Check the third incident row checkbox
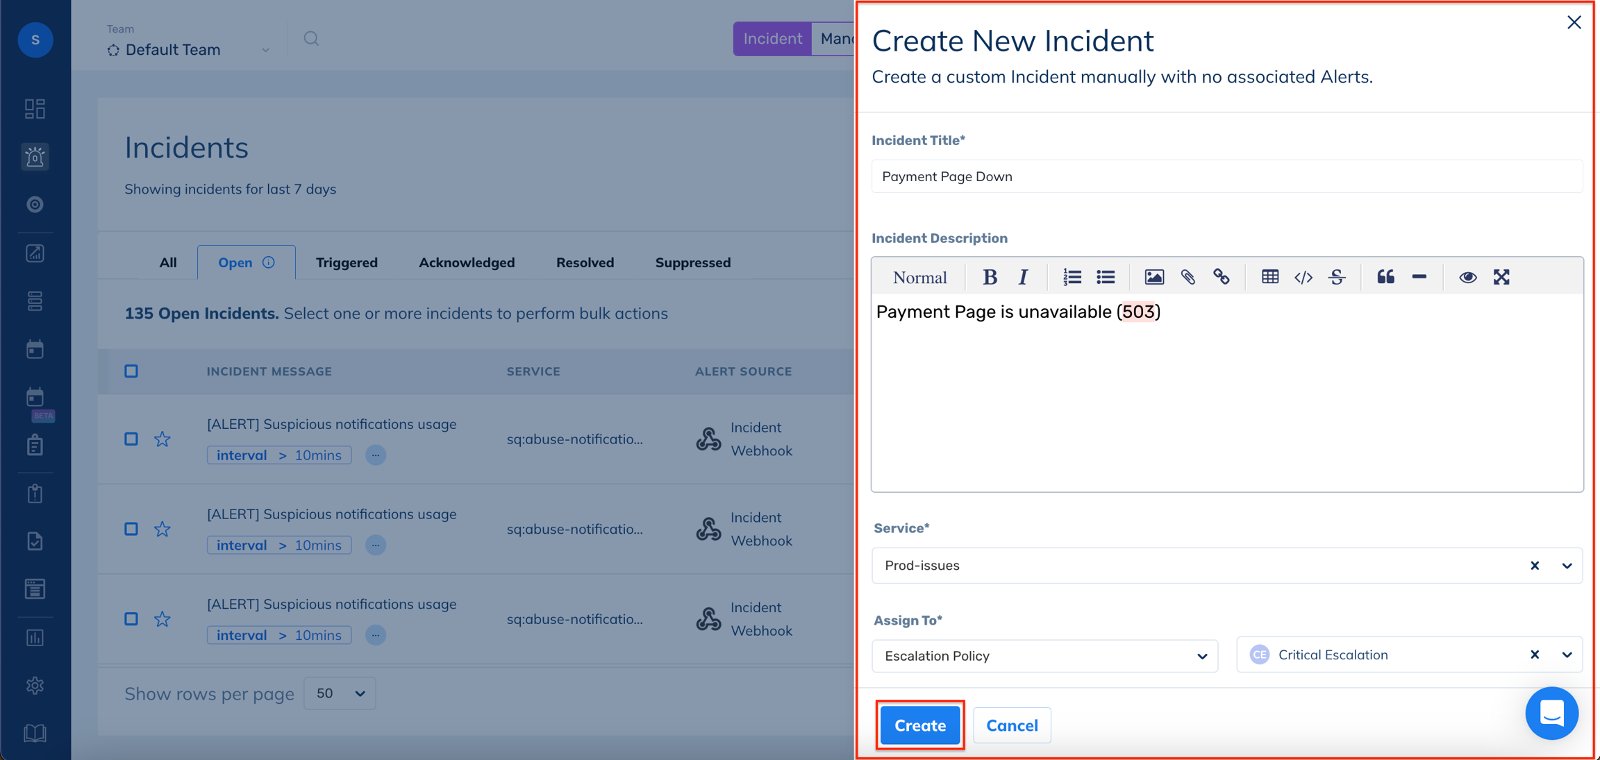Image resolution: width=1600 pixels, height=760 pixels. [131, 619]
